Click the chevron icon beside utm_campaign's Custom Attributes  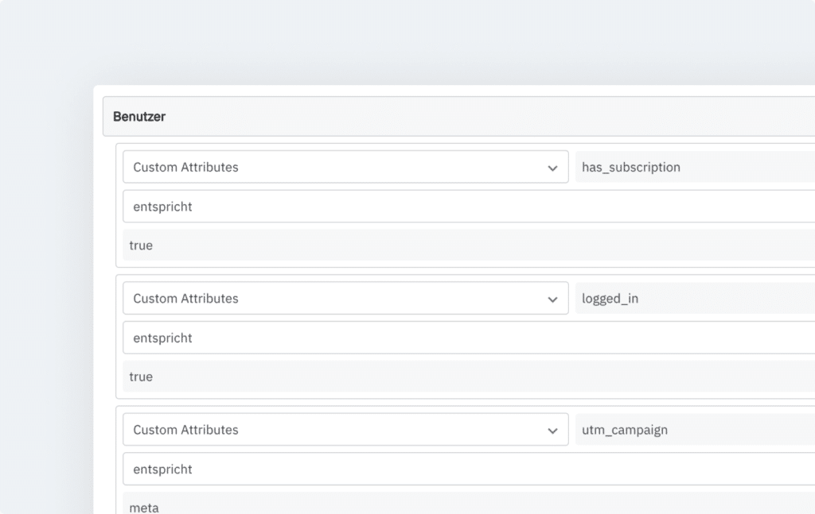pyautogui.click(x=552, y=431)
